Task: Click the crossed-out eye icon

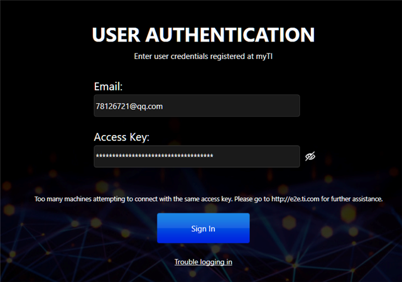Action: 310,156
